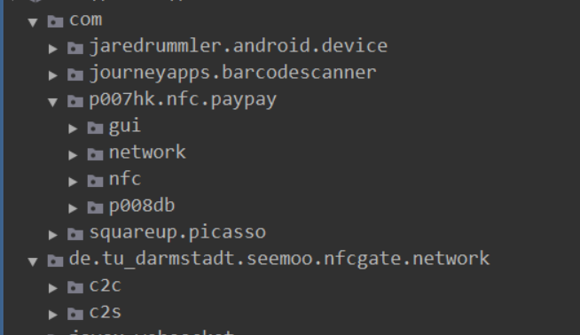Image resolution: width=580 pixels, height=335 pixels.
Task: Click the gui package folder icon
Action: (95, 128)
